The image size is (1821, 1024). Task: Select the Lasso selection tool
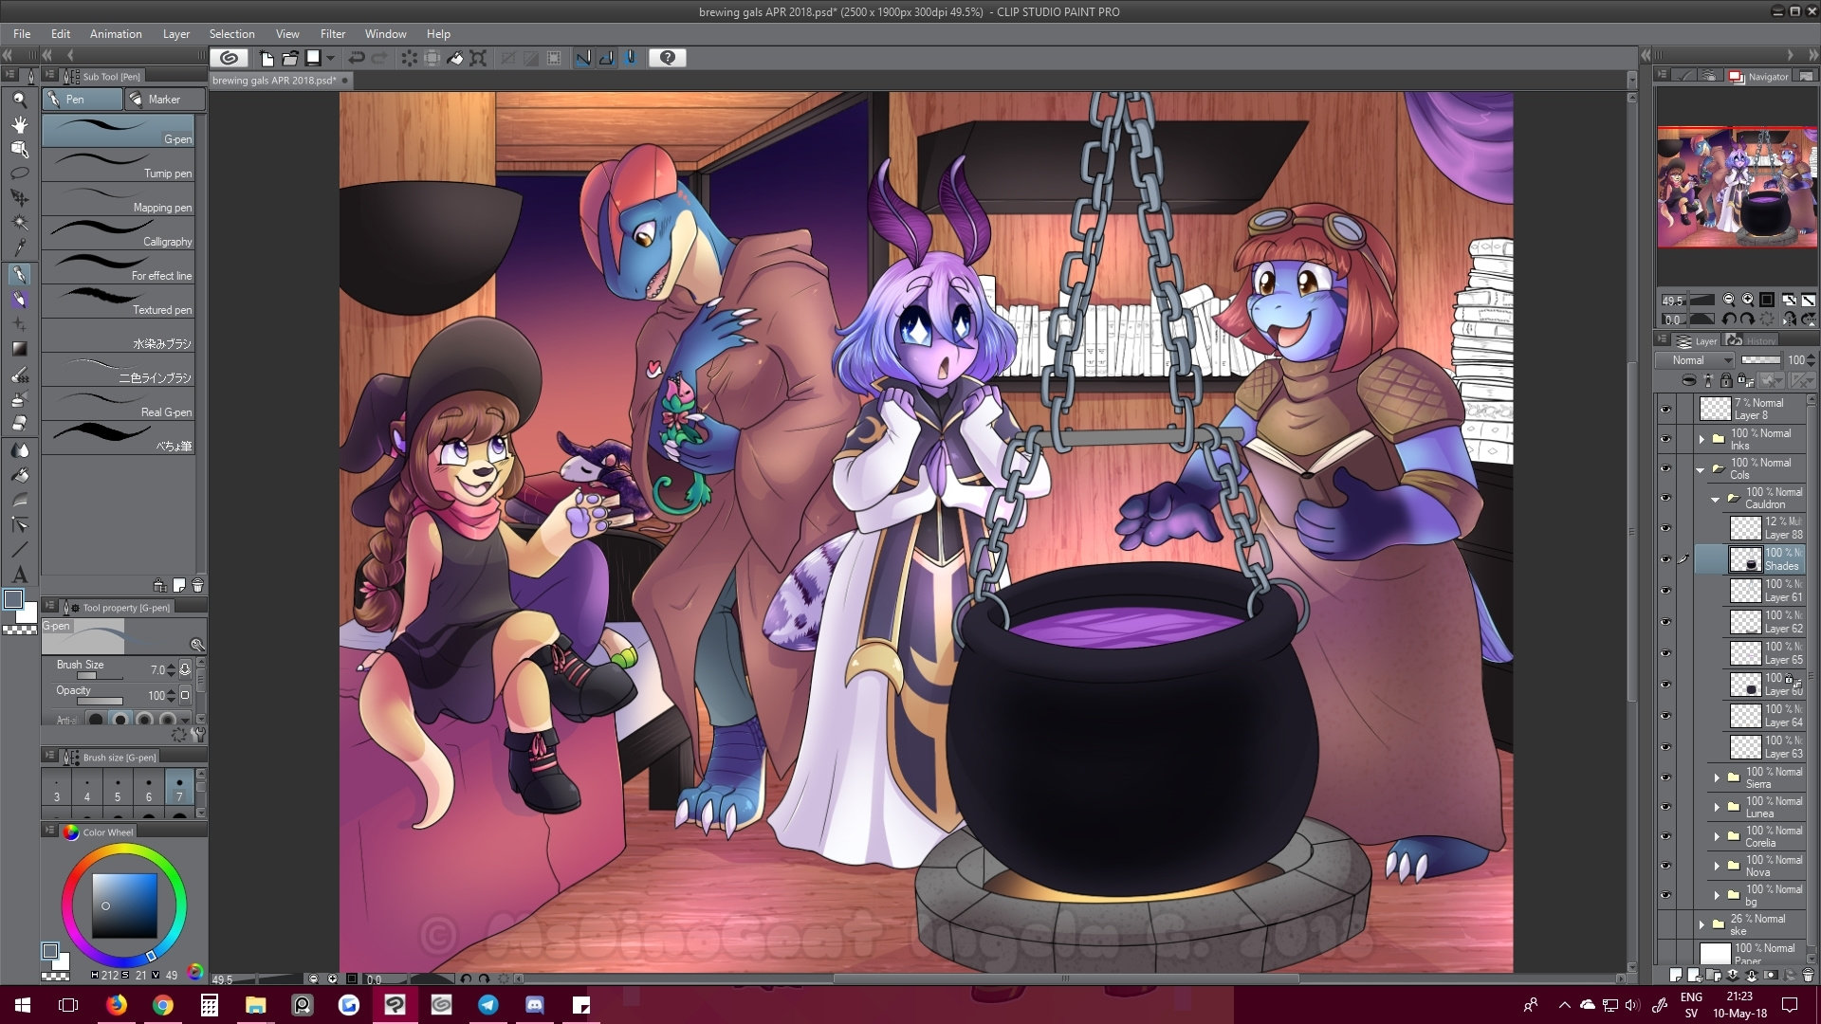click(19, 174)
